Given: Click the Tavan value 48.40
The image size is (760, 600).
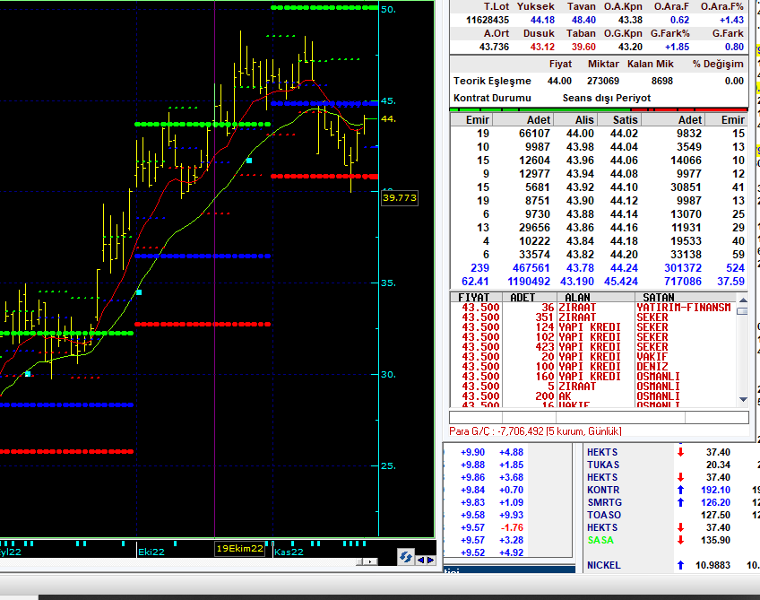Looking at the screenshot, I should click(583, 20).
